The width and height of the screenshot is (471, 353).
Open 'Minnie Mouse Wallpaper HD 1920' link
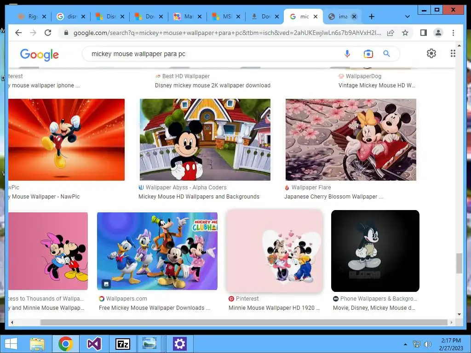274,308
